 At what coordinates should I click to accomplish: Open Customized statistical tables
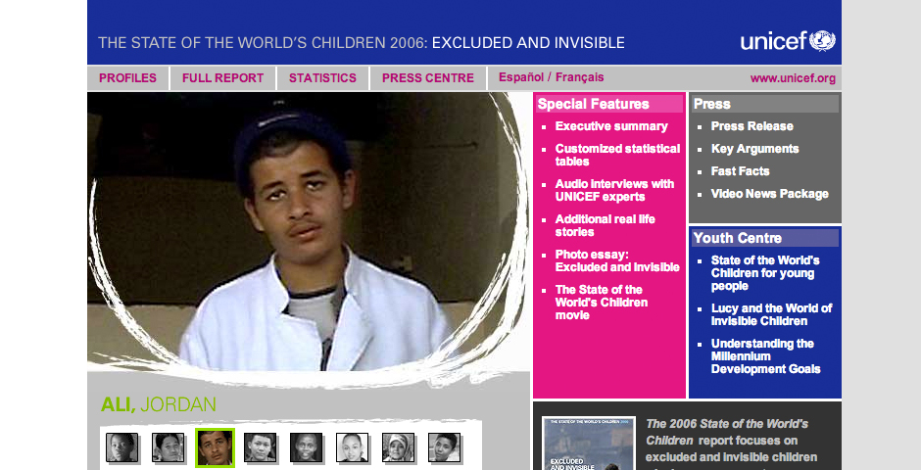coord(617,155)
